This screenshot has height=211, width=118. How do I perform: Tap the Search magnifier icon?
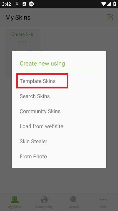pos(73,199)
